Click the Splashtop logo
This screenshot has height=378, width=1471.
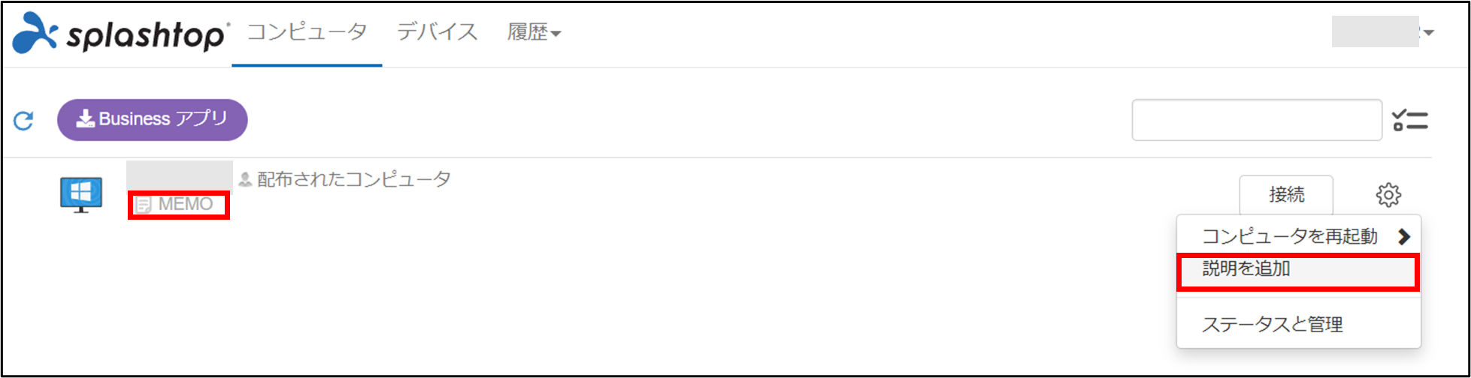[120, 34]
